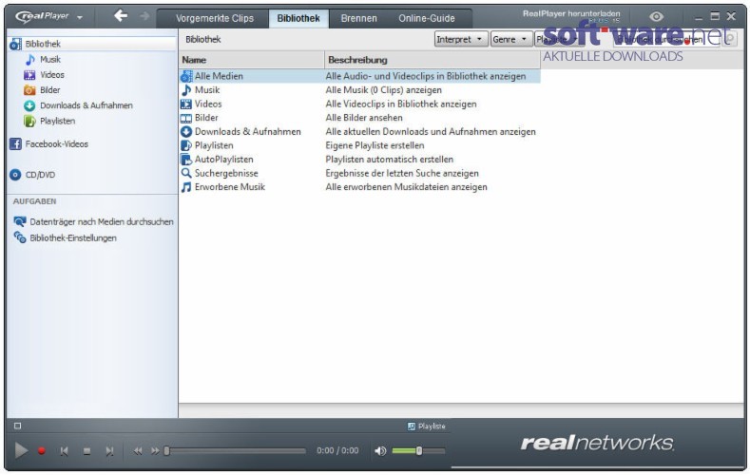Select Downloads & Aufnahmen list row icon
The image size is (750, 475).
click(x=186, y=131)
